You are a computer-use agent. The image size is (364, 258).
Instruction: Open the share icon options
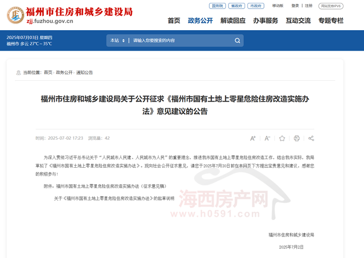(311, 139)
